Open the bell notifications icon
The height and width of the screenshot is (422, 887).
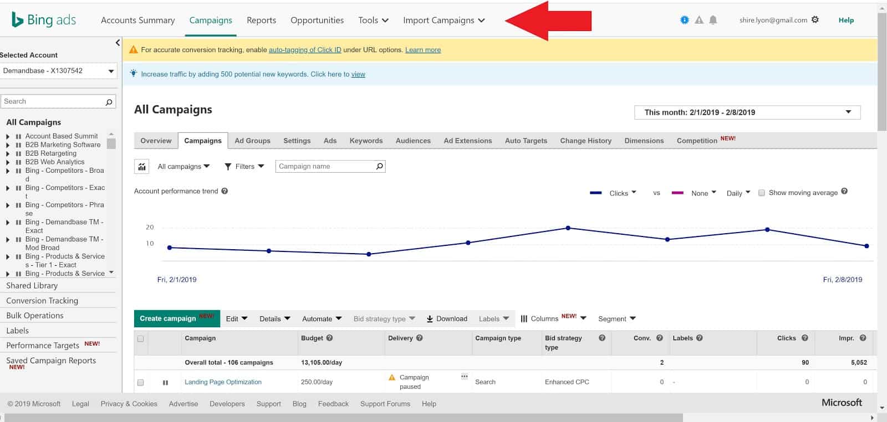point(713,20)
